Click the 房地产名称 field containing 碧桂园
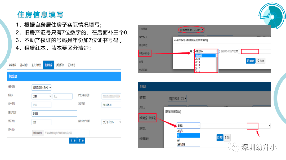Viewport: 286px width, 160px height. [54, 113]
